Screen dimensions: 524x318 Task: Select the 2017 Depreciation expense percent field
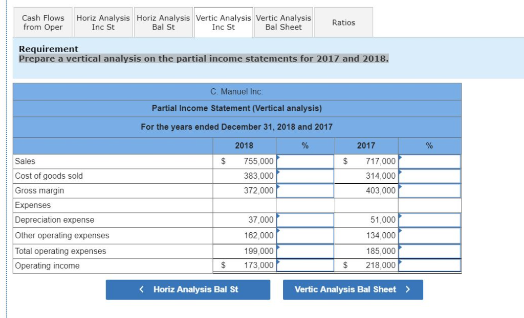pyautogui.click(x=429, y=220)
